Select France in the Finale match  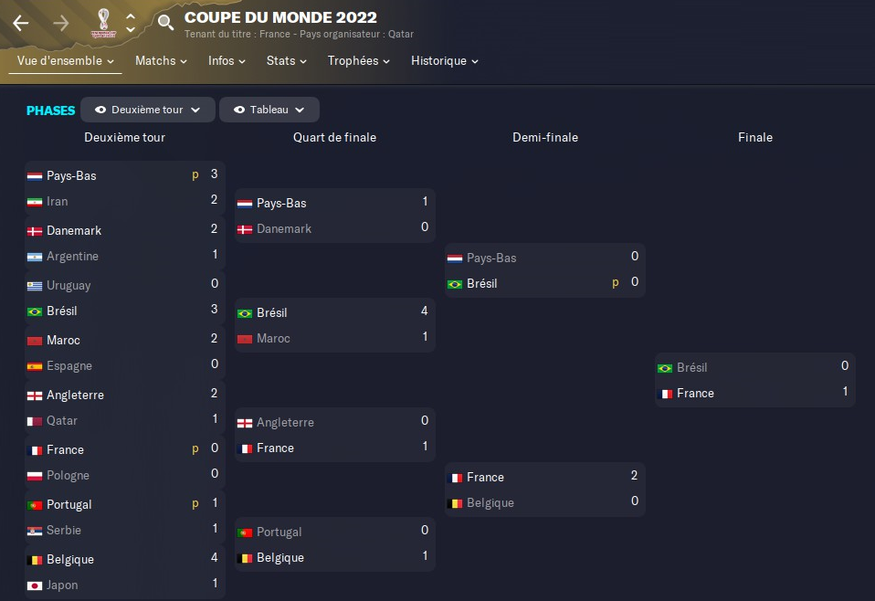(x=695, y=394)
